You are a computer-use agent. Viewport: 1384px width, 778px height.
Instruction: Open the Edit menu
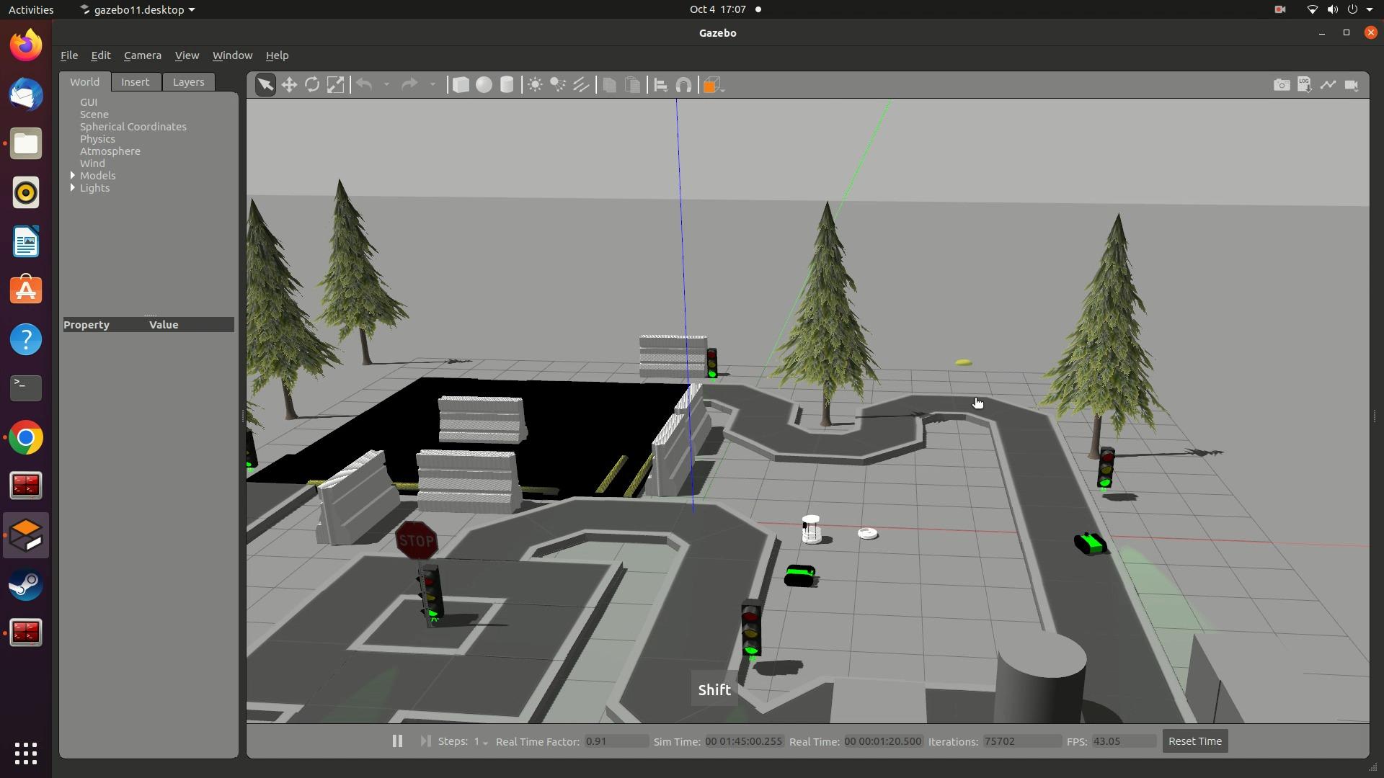pos(100,55)
